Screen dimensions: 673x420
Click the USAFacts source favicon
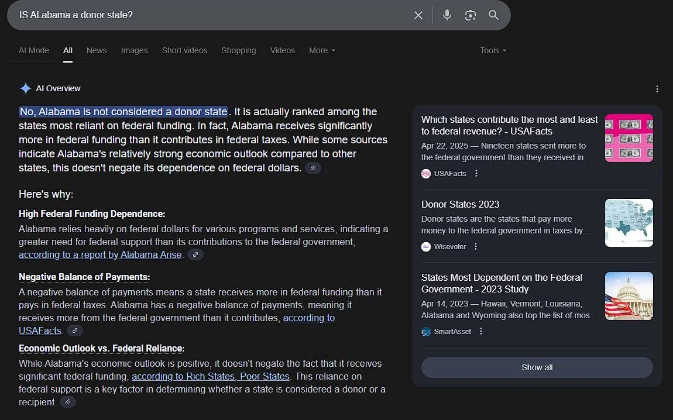(x=426, y=174)
